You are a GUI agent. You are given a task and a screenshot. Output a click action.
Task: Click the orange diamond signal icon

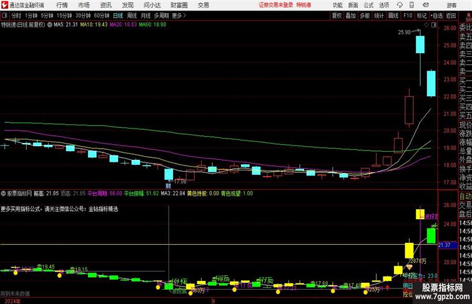[x=410, y=267]
